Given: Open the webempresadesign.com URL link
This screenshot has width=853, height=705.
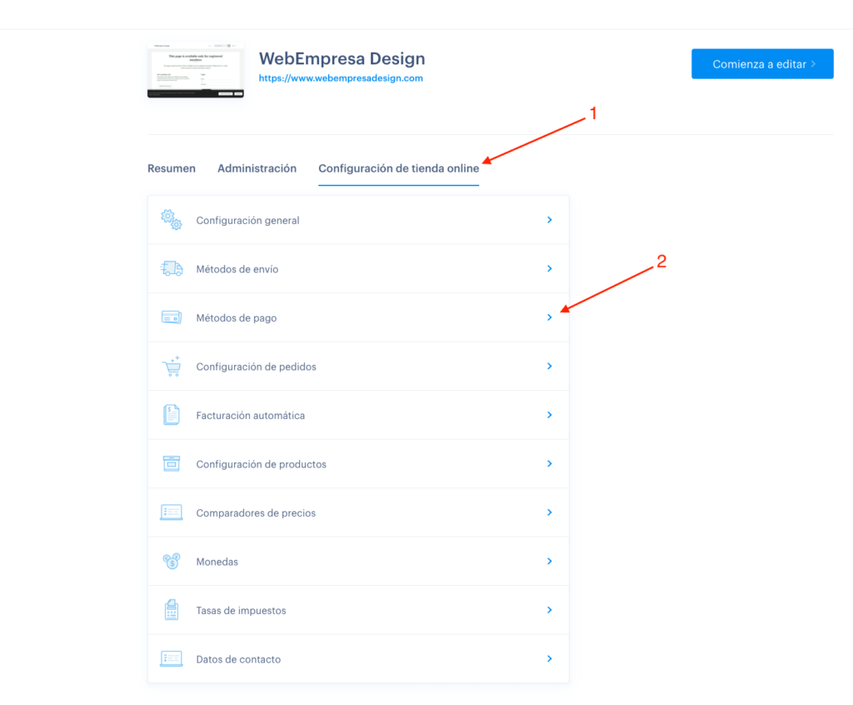Looking at the screenshot, I should pyautogui.click(x=341, y=77).
